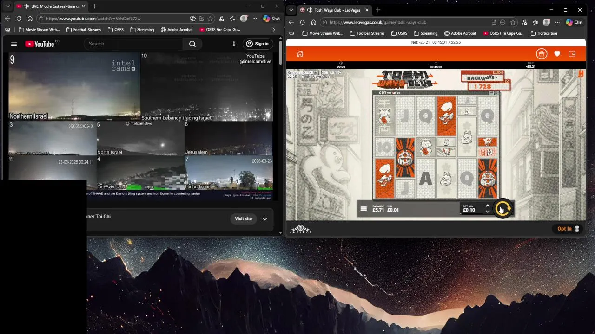595x334 pixels.
Task: Click the YouTube search magnifier button
Action: point(192,44)
